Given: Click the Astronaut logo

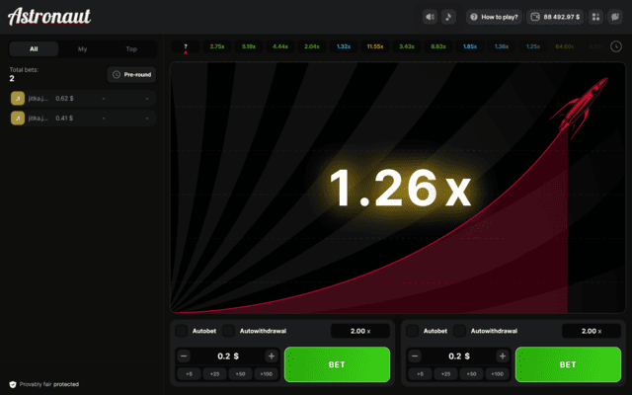Looking at the screenshot, I should pos(49,17).
